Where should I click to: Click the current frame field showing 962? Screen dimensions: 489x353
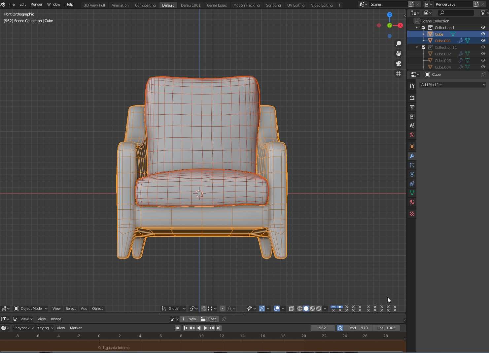tap(322, 328)
